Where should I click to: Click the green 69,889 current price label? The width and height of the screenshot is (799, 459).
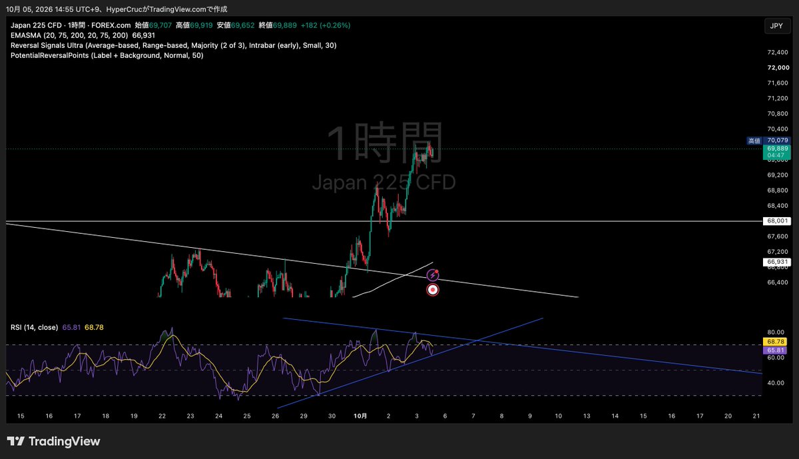(778, 149)
